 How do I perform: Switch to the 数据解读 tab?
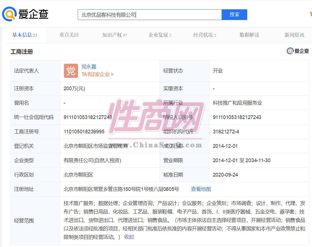click(249, 35)
